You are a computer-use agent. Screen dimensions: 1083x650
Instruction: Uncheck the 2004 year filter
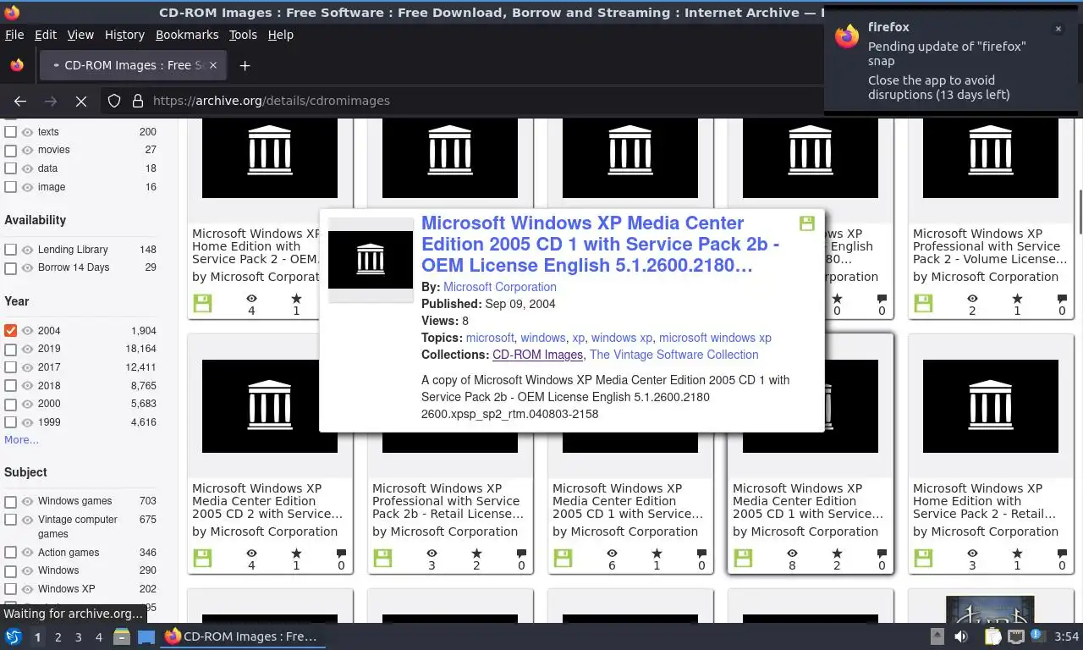[10, 331]
